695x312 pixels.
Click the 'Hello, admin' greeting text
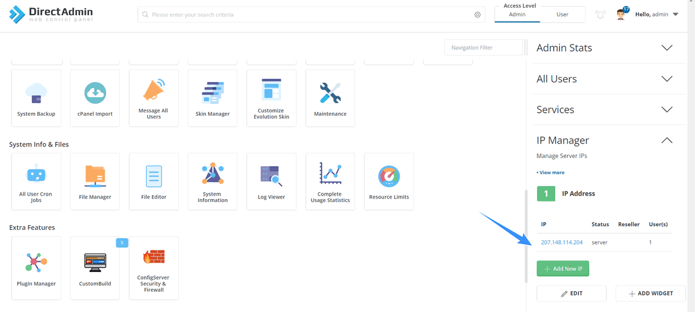tap(652, 14)
